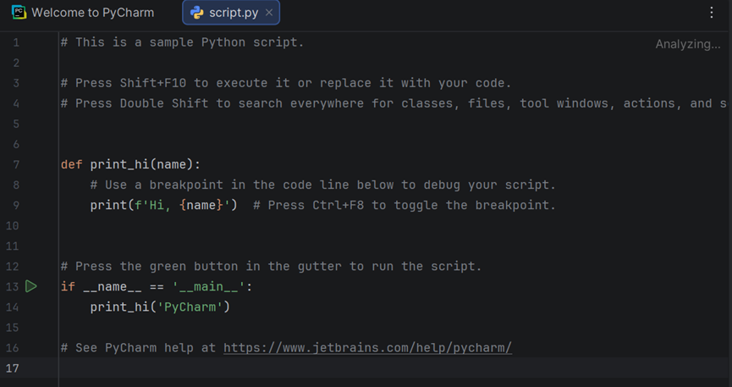The image size is (732, 387).
Task: Click the '__main__' string literal
Action: pyautogui.click(x=209, y=286)
